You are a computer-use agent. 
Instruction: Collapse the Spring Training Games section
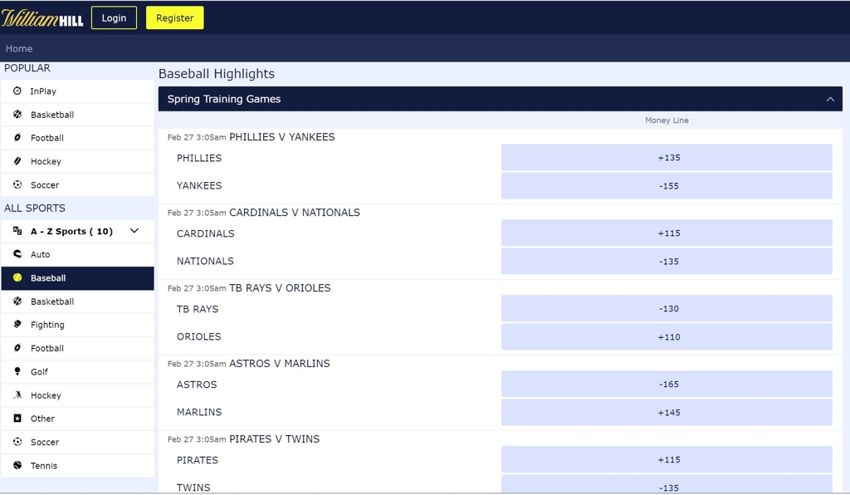[830, 99]
